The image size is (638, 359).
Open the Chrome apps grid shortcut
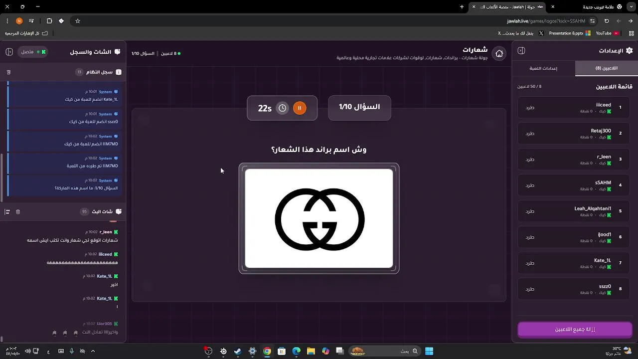632,33
